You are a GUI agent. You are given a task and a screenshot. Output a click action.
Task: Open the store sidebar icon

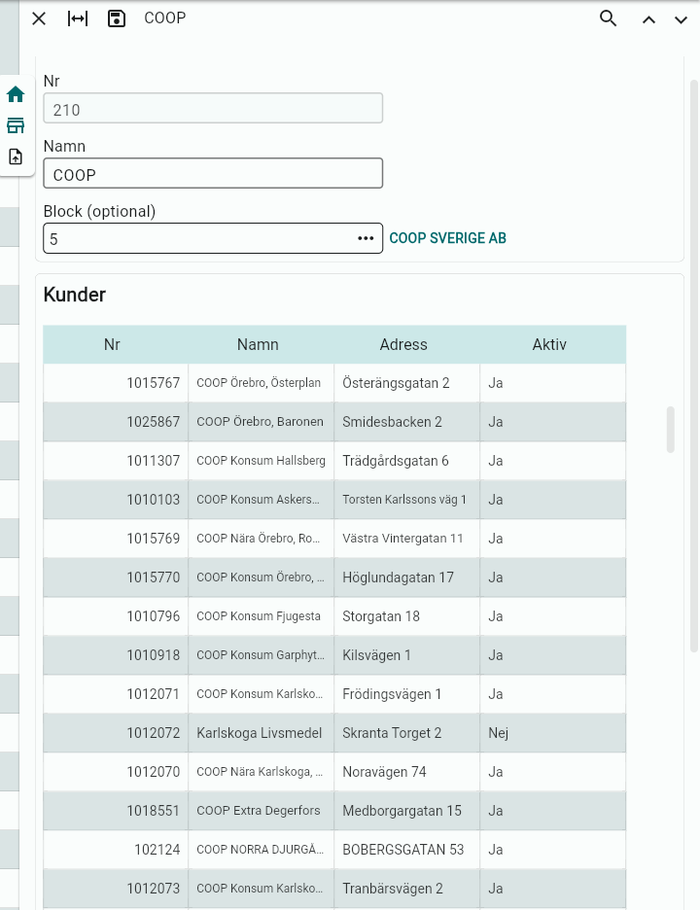pyautogui.click(x=16, y=125)
